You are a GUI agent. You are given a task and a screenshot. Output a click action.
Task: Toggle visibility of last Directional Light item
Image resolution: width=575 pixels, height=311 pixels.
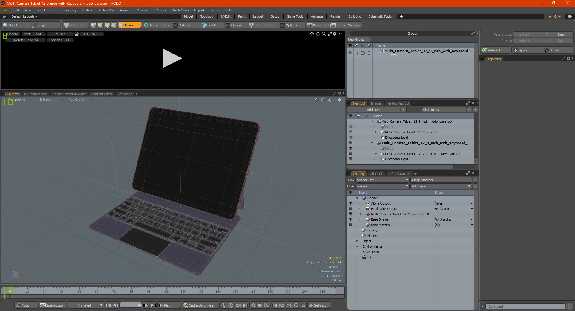pyautogui.click(x=350, y=159)
